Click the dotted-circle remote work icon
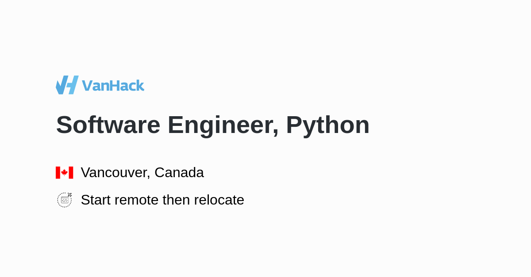 [64, 200]
